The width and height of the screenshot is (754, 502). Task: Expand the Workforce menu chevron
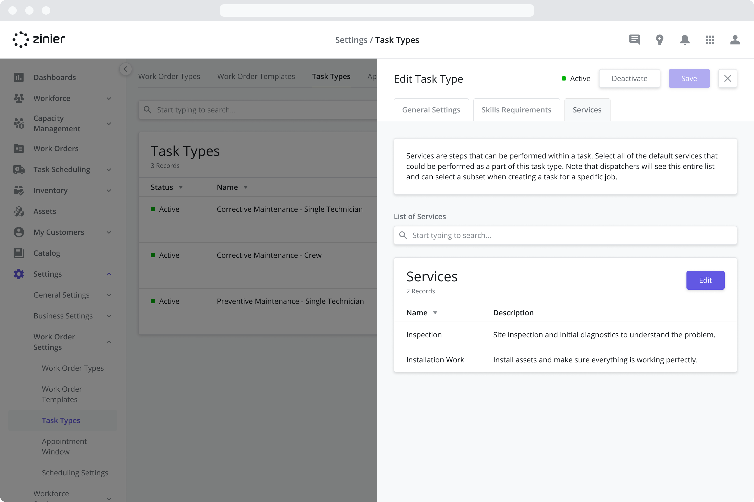[x=109, y=98]
